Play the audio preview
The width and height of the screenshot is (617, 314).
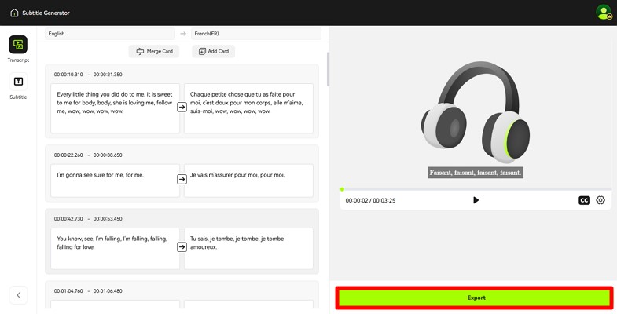tap(476, 200)
